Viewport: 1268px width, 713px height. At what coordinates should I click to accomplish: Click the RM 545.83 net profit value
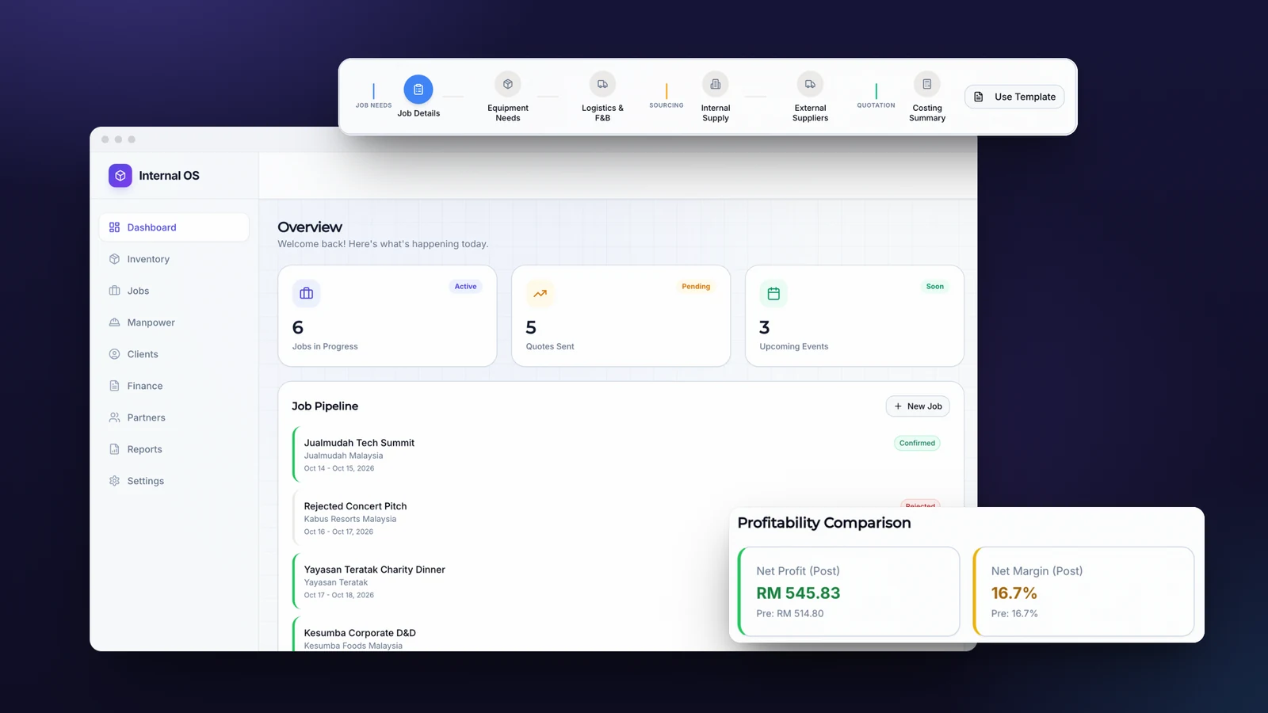point(798,593)
